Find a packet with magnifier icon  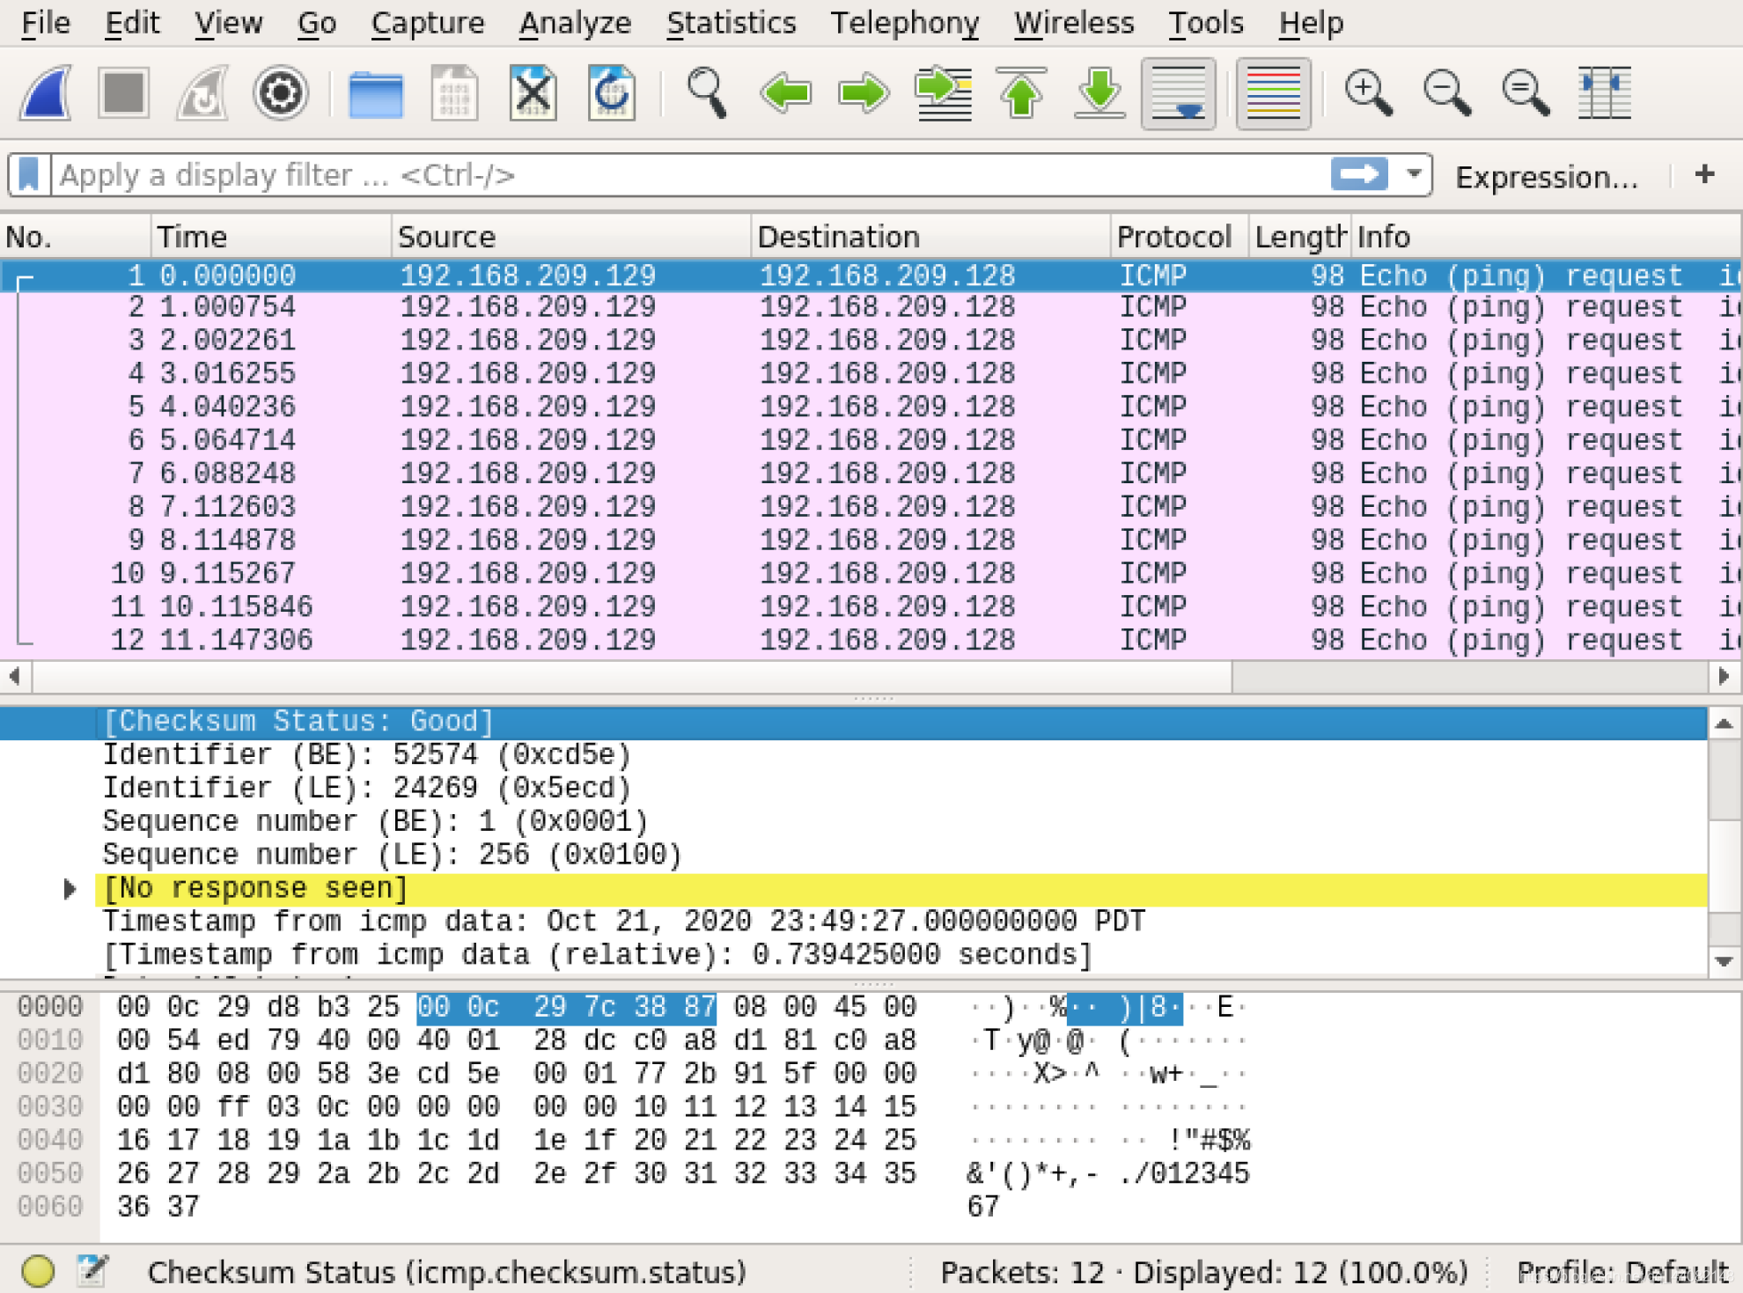[x=706, y=93]
